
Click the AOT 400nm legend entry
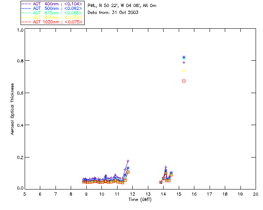point(52,4)
